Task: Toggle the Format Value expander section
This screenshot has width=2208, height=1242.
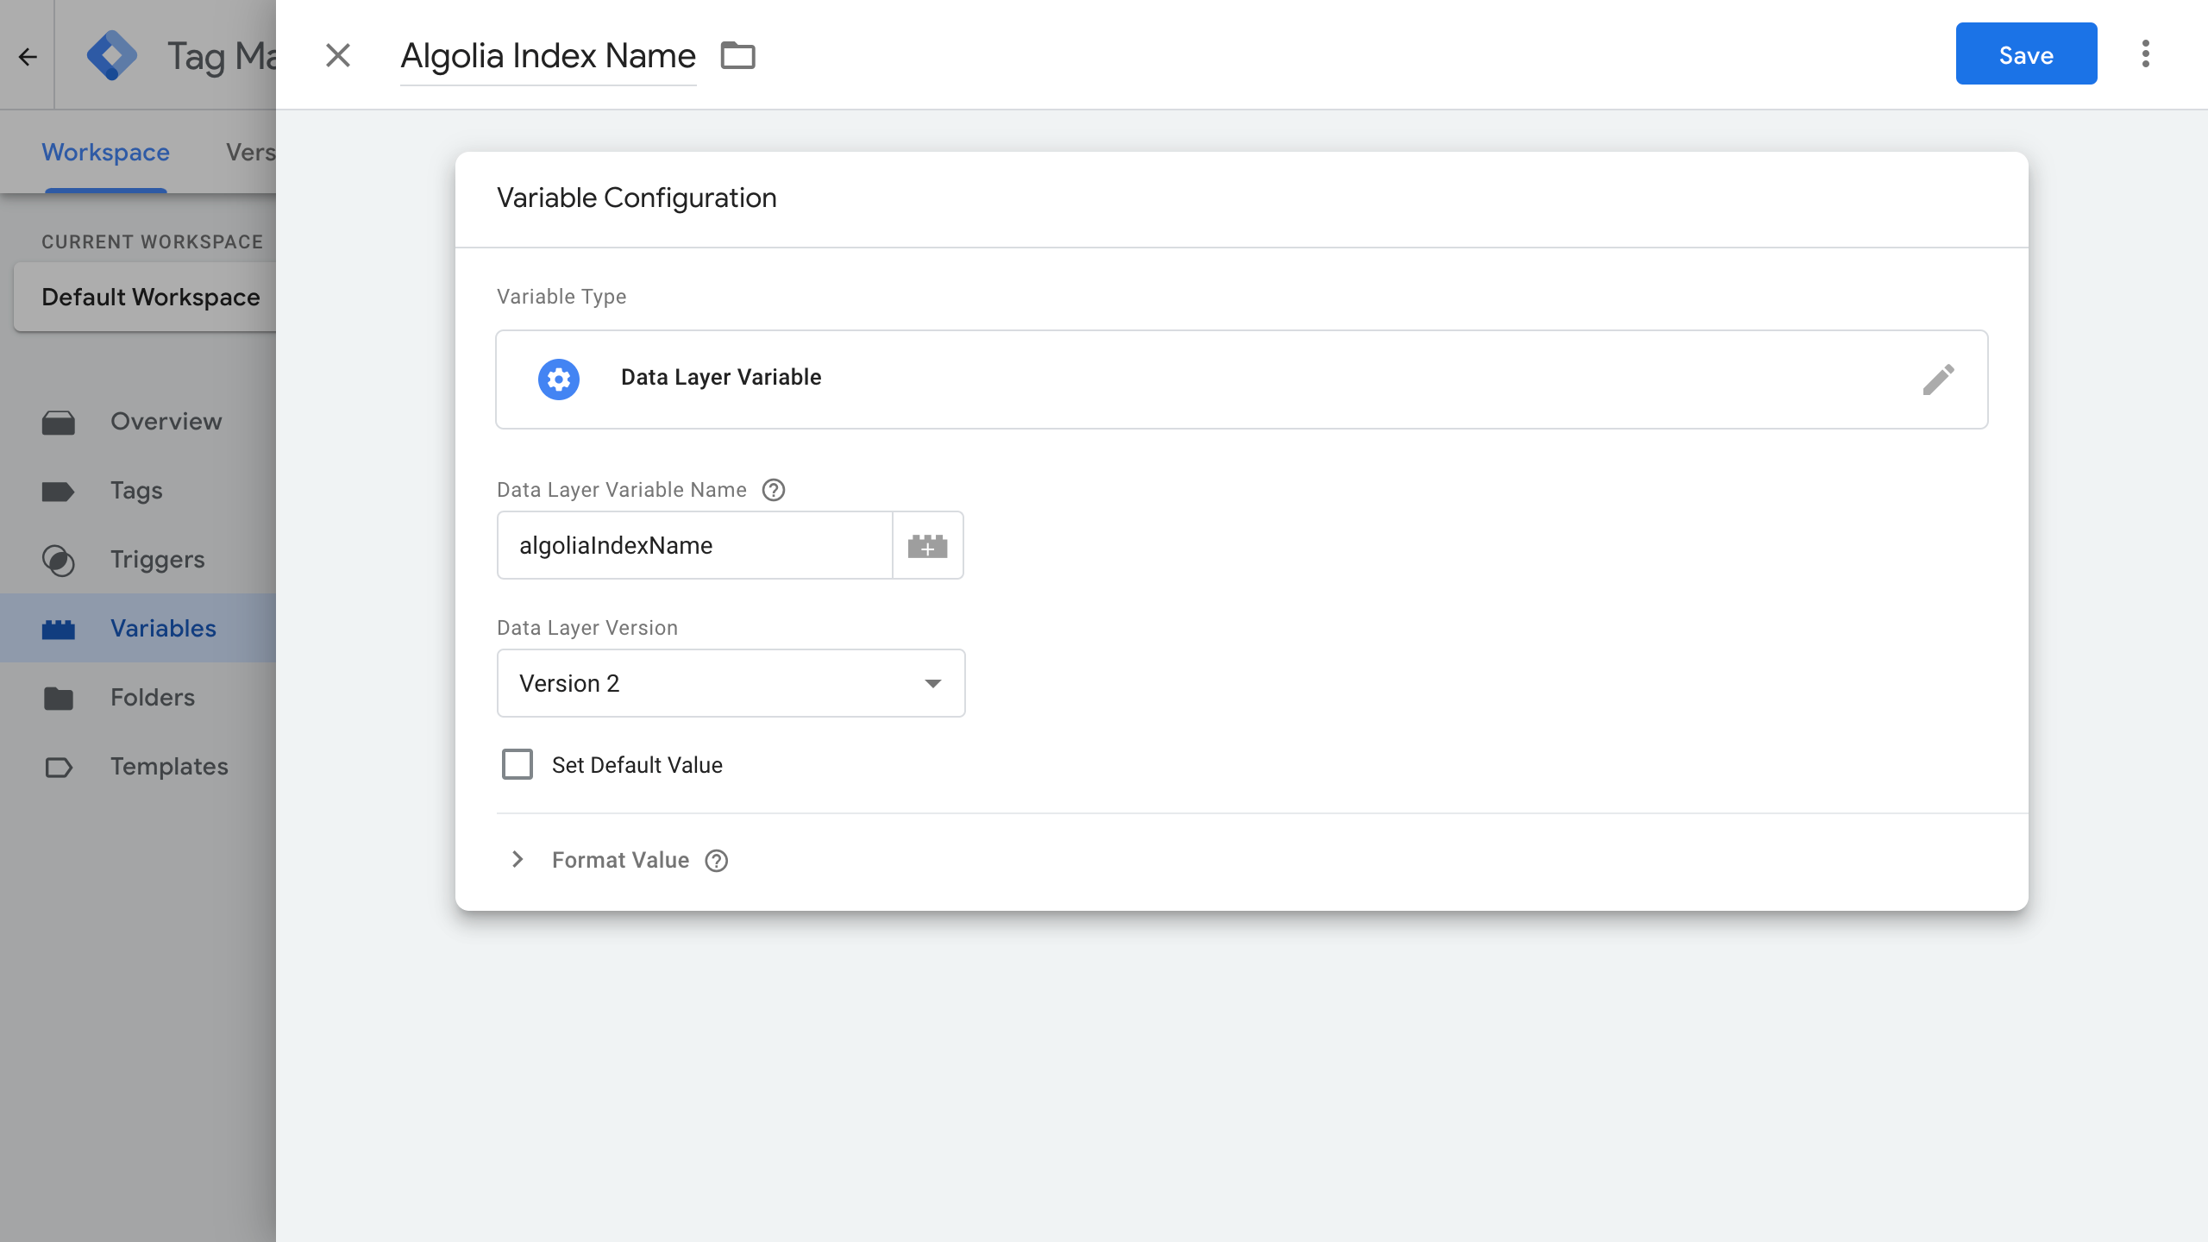Action: coord(518,860)
